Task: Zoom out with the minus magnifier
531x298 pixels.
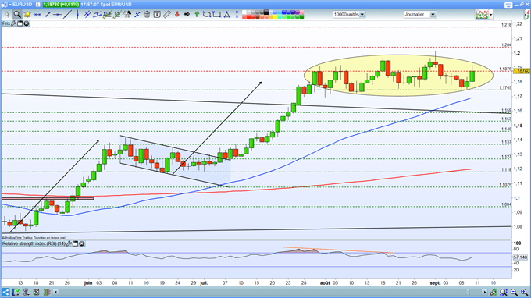Action: point(514,292)
